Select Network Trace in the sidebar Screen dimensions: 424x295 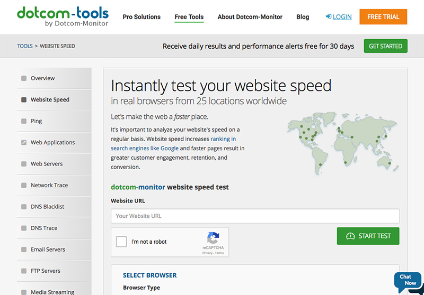click(x=49, y=186)
